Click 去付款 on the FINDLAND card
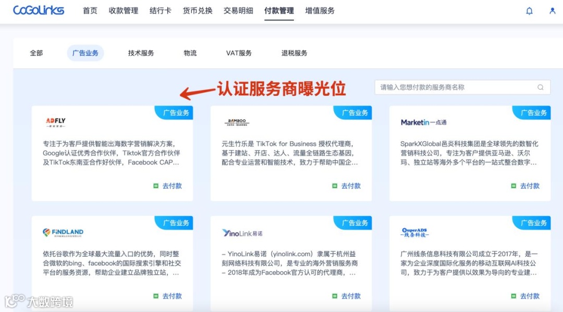 tap(172, 296)
